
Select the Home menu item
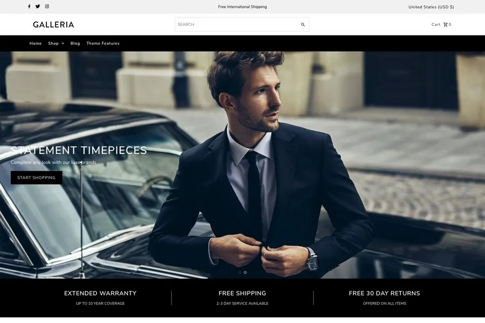[x=36, y=44]
